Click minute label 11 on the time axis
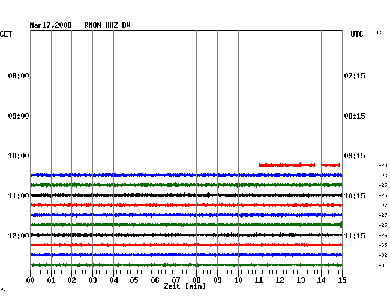The height and width of the screenshot is (296, 390). 259,280
